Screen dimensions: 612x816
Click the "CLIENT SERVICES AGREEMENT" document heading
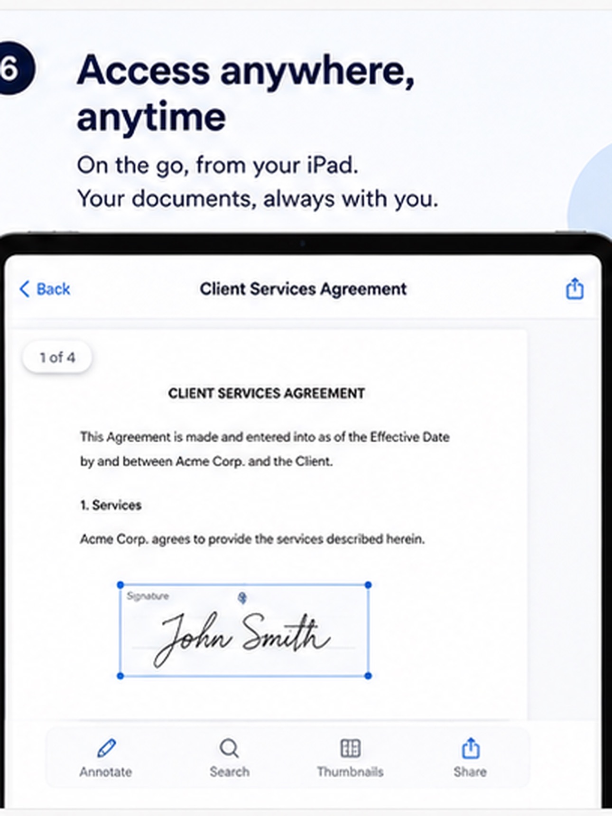coord(267,393)
